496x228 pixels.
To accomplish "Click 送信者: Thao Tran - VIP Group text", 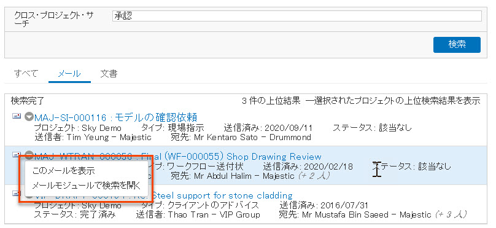I will 198,214.
